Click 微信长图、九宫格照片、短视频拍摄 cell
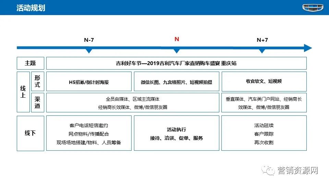Screen dimensions: 329x185 coord(176,82)
